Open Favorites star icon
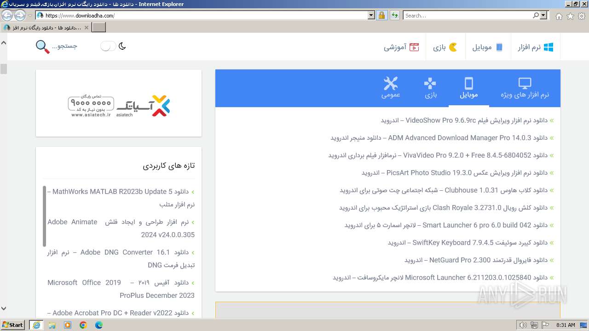Image resolution: width=589 pixels, height=331 pixels. tap(570, 16)
